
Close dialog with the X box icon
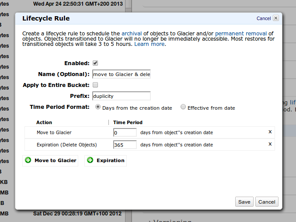[x=275, y=18]
